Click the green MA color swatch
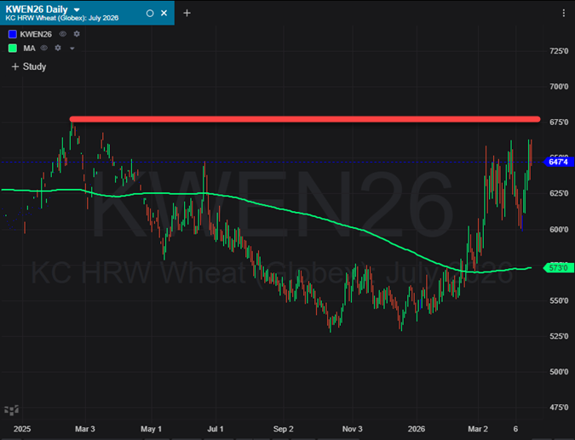The width and height of the screenshot is (575, 440). tap(13, 49)
